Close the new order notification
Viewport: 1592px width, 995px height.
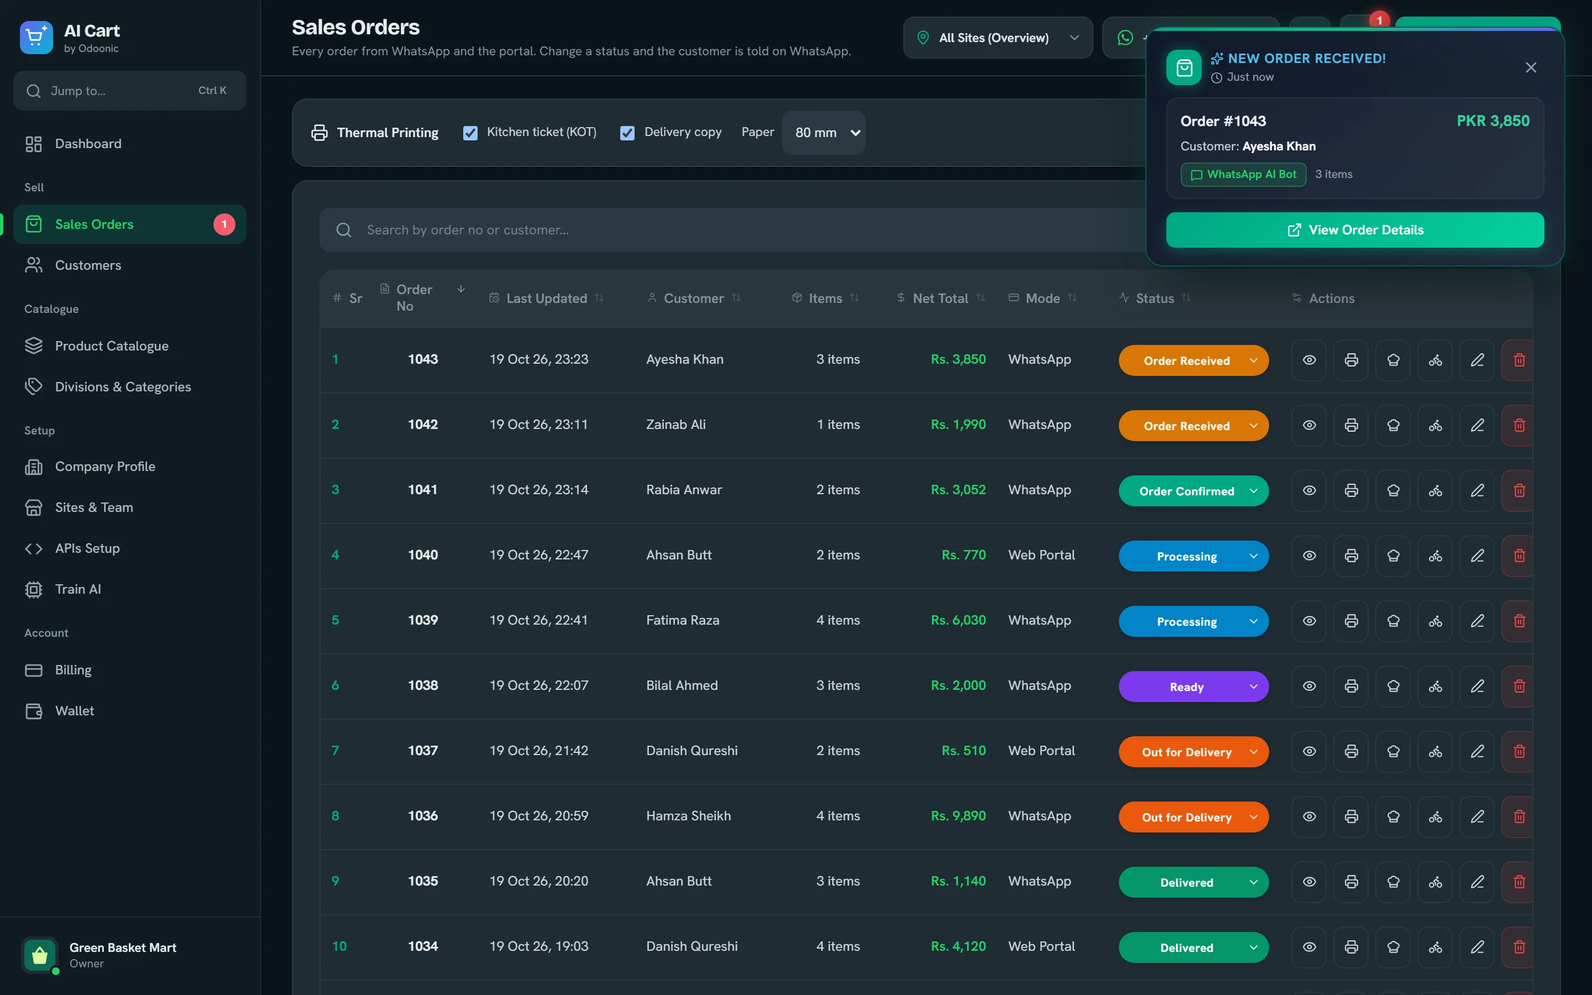pos(1531,67)
